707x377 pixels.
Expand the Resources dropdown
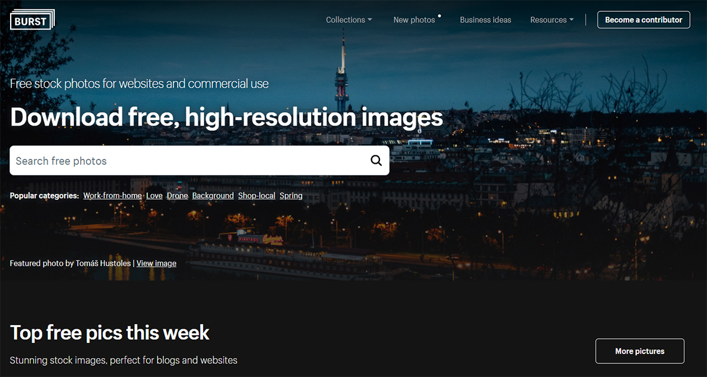548,20
